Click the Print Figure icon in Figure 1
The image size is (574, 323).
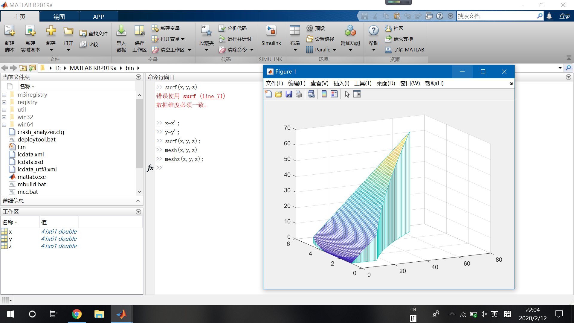pos(299,94)
